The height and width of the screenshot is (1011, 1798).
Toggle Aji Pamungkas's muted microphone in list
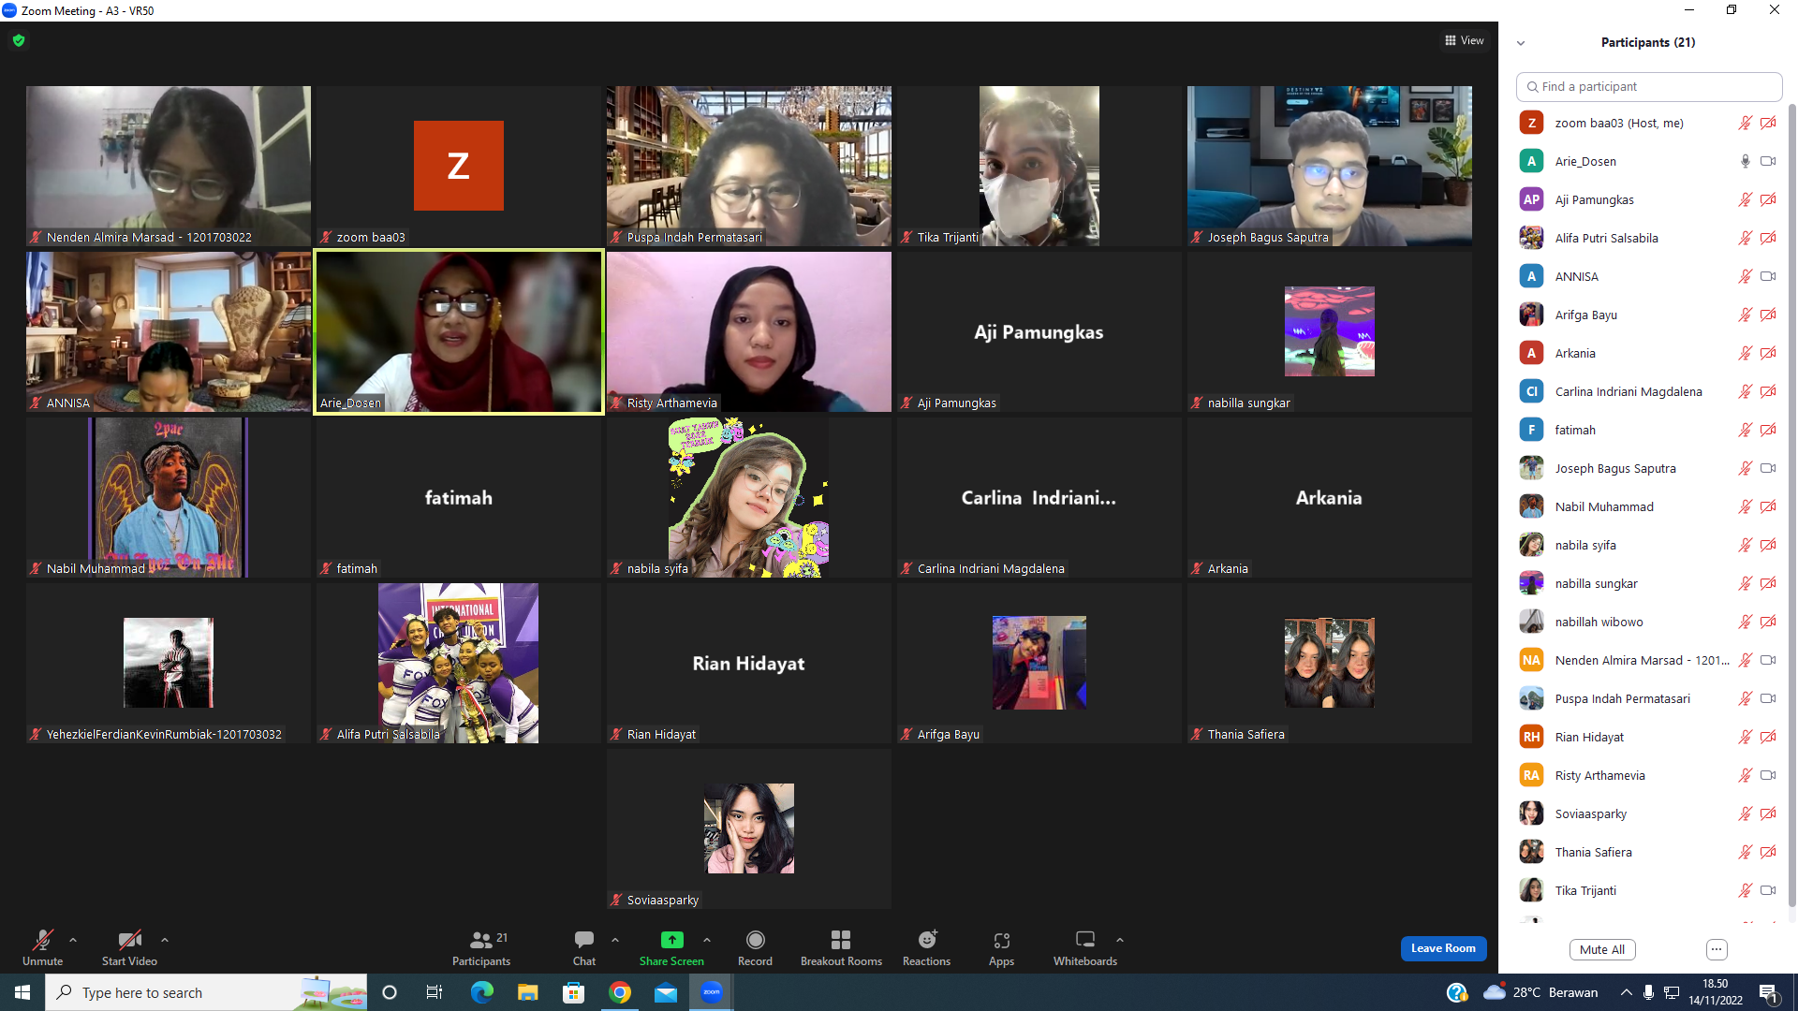tap(1746, 199)
